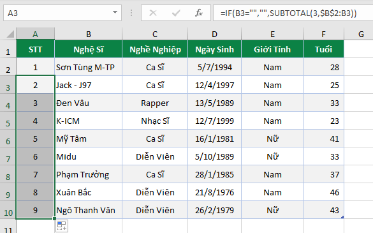Select row 9 header
This screenshot has width=373, height=233.
point(8,192)
